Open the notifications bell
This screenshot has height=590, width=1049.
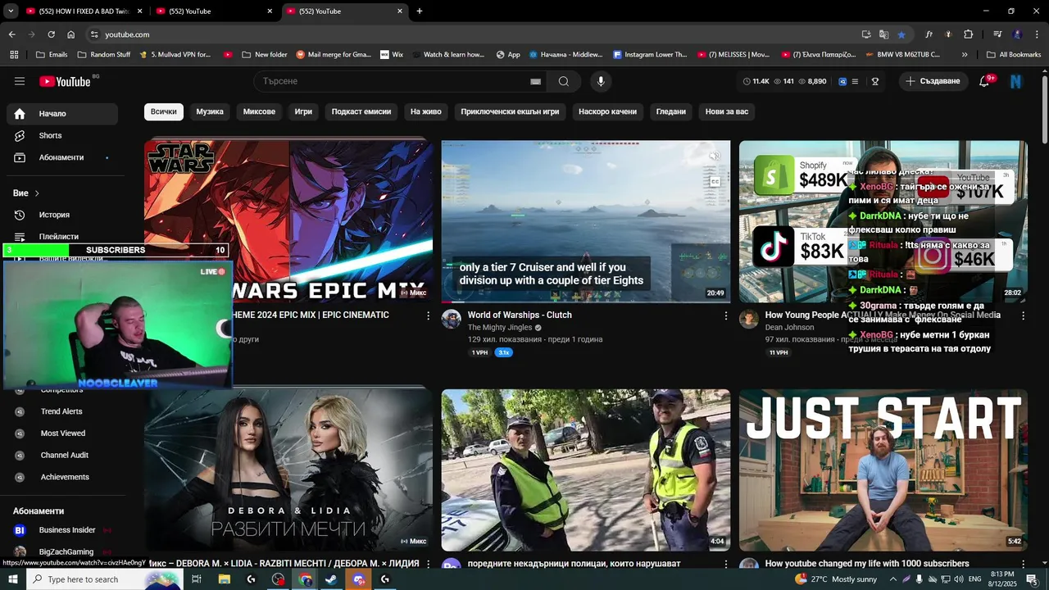(984, 81)
